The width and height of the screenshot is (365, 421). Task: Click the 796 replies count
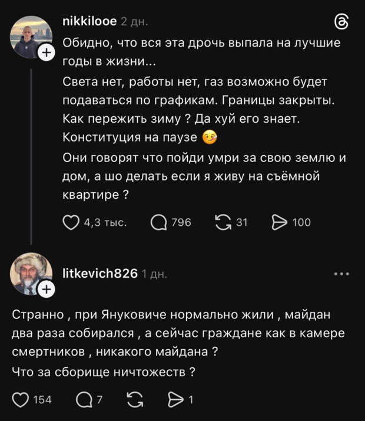tap(181, 222)
